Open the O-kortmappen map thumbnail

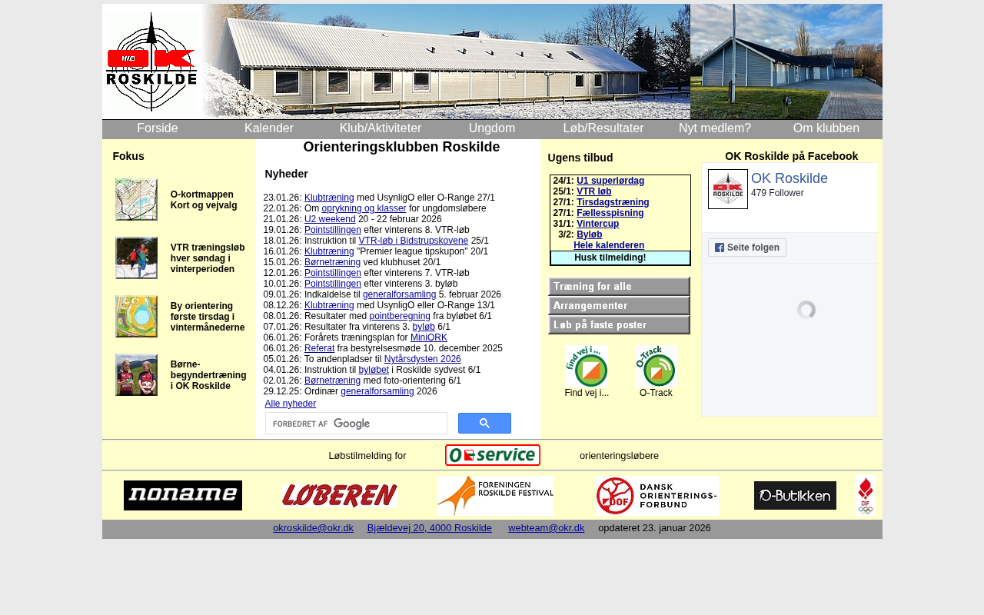[x=136, y=200]
